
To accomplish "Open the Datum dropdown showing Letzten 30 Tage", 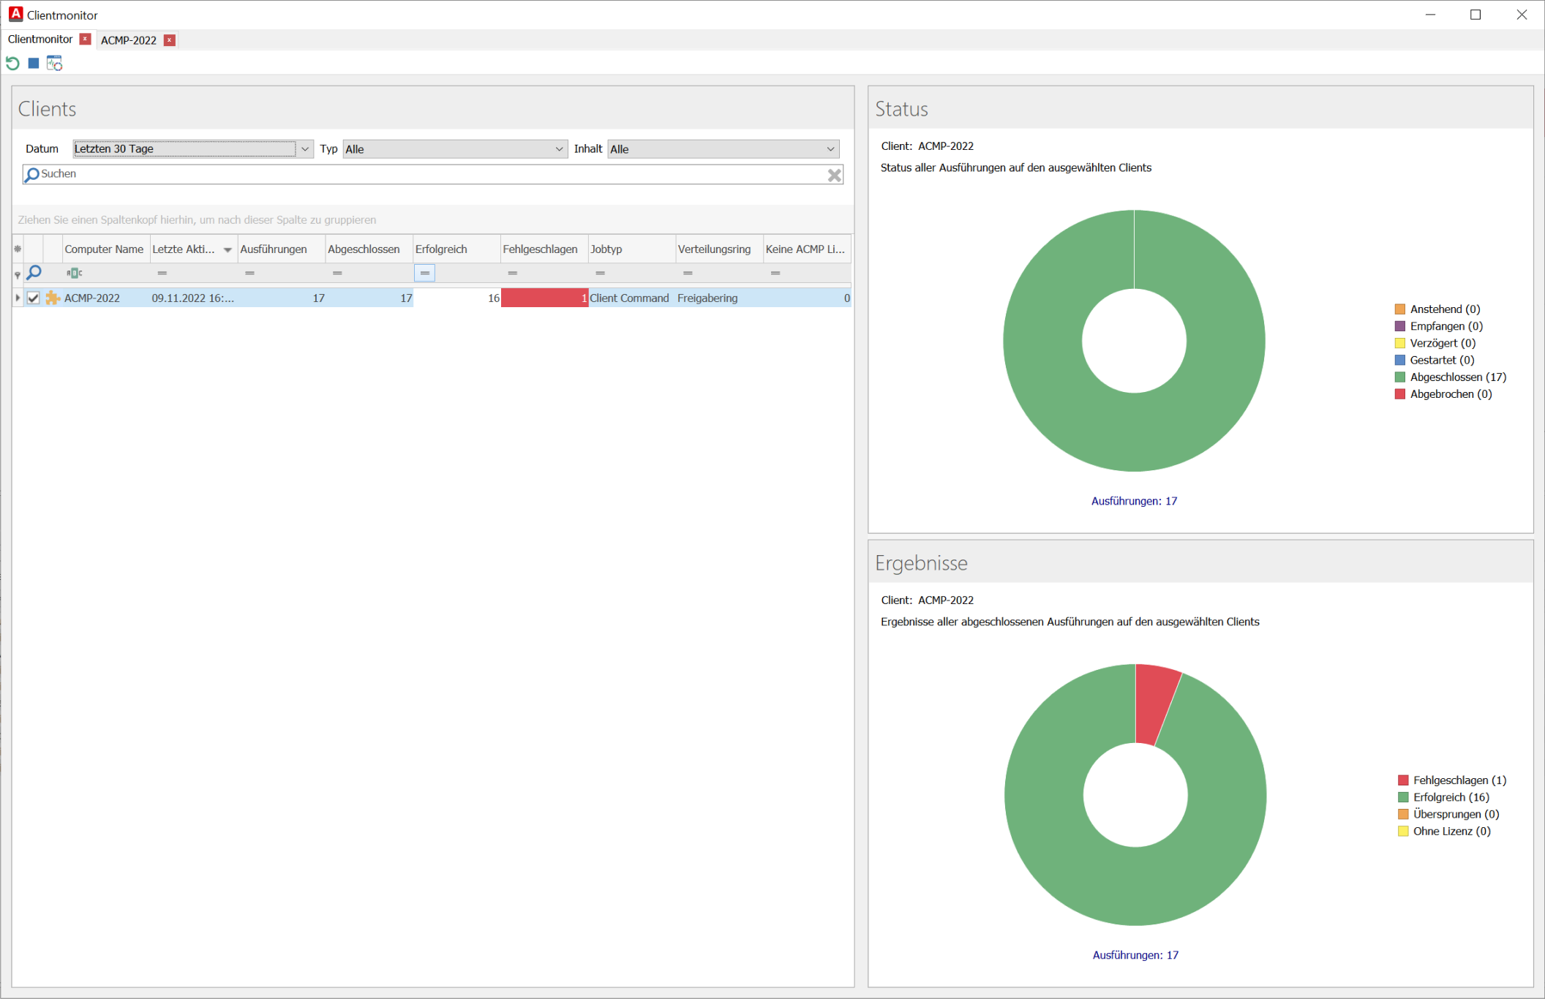I will 305,148.
